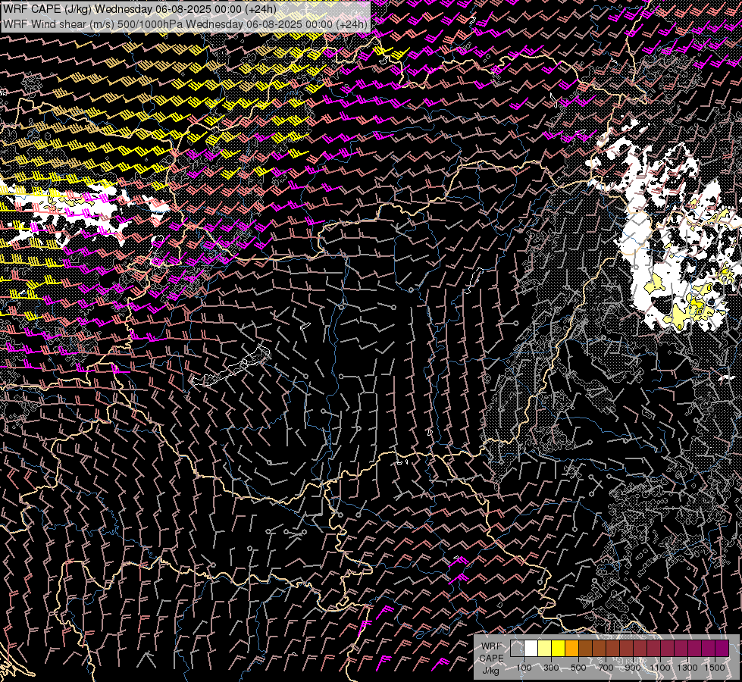Image resolution: width=742 pixels, height=682 pixels.
Task: Click the 900 legend value
Action: coord(633,668)
